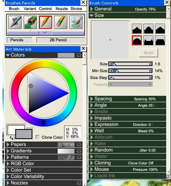Click the 2B Pencil variant name
Image resolution: width=171 pixels, height=186 pixels.
61,40
